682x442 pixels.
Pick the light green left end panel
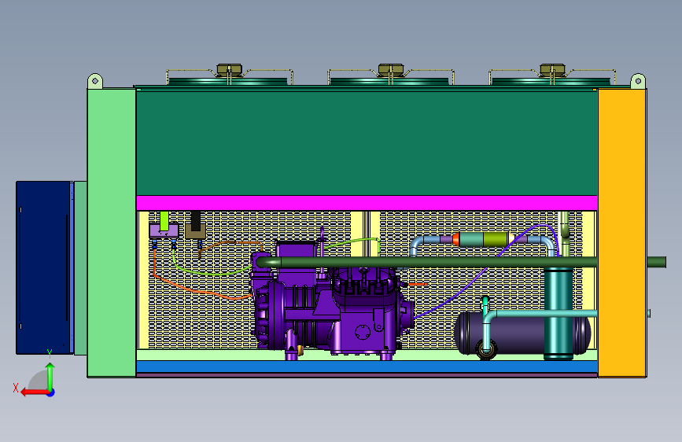[112, 233]
